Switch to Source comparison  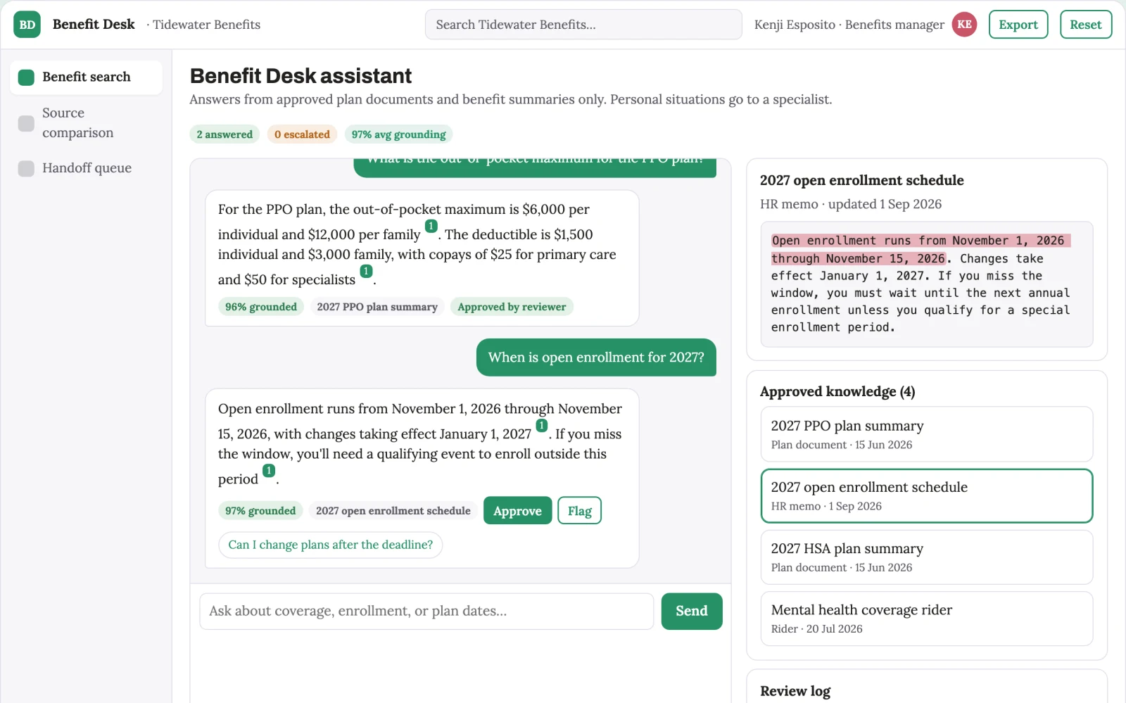[x=86, y=123]
